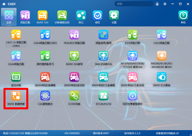
Task: Maximize the CGDI window
Action: pyautogui.click(x=180, y=4)
